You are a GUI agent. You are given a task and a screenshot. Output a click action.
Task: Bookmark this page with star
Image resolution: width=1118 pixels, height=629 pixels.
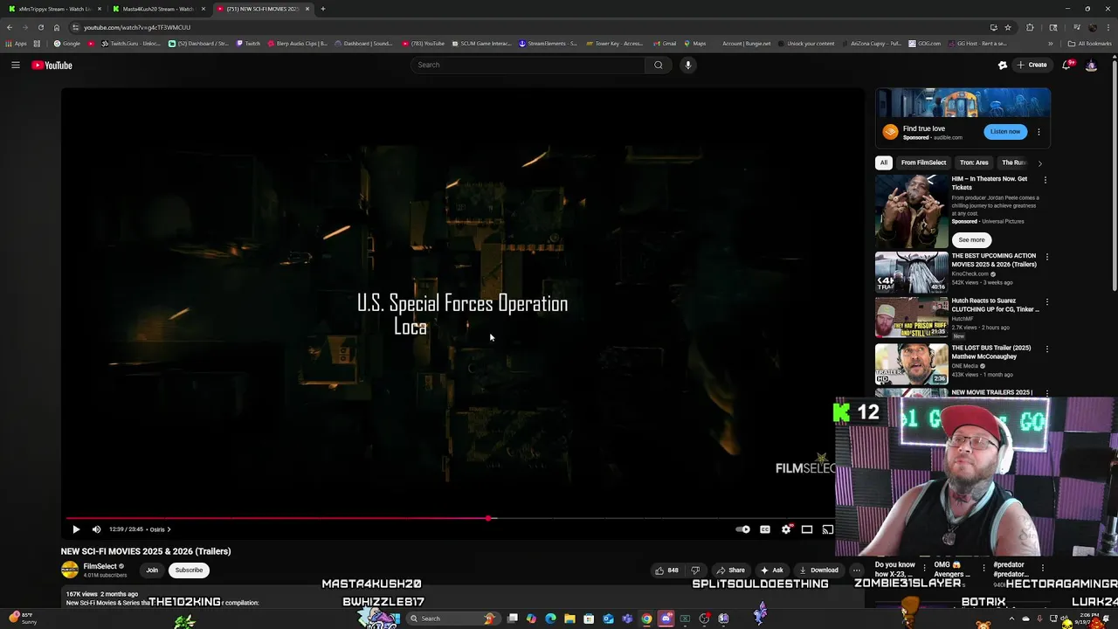coord(1008,27)
